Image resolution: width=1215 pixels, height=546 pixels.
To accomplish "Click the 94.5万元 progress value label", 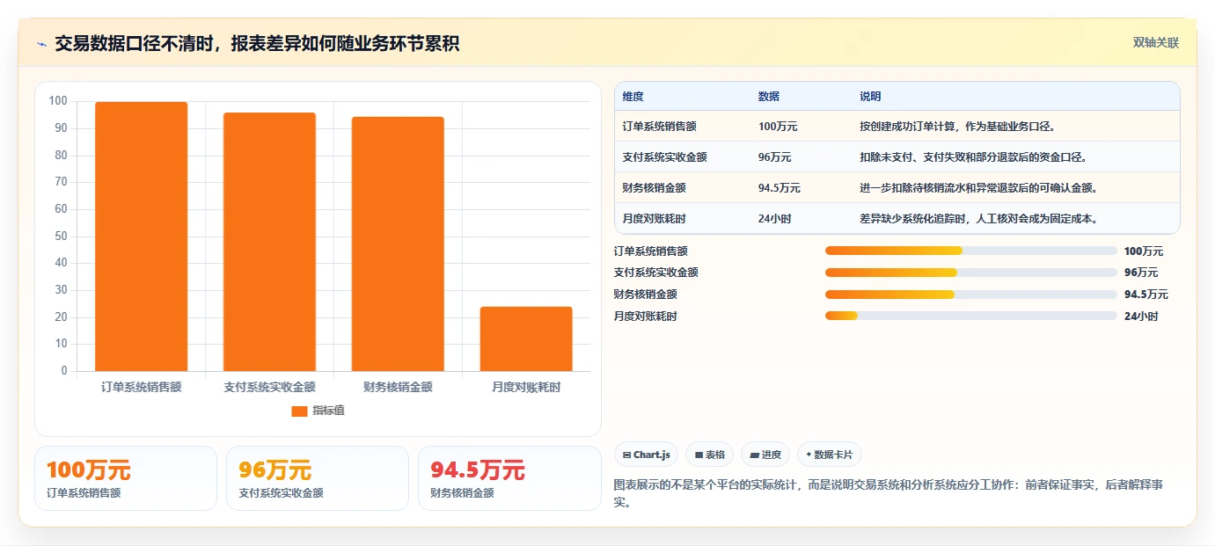I will pyautogui.click(x=1146, y=295).
